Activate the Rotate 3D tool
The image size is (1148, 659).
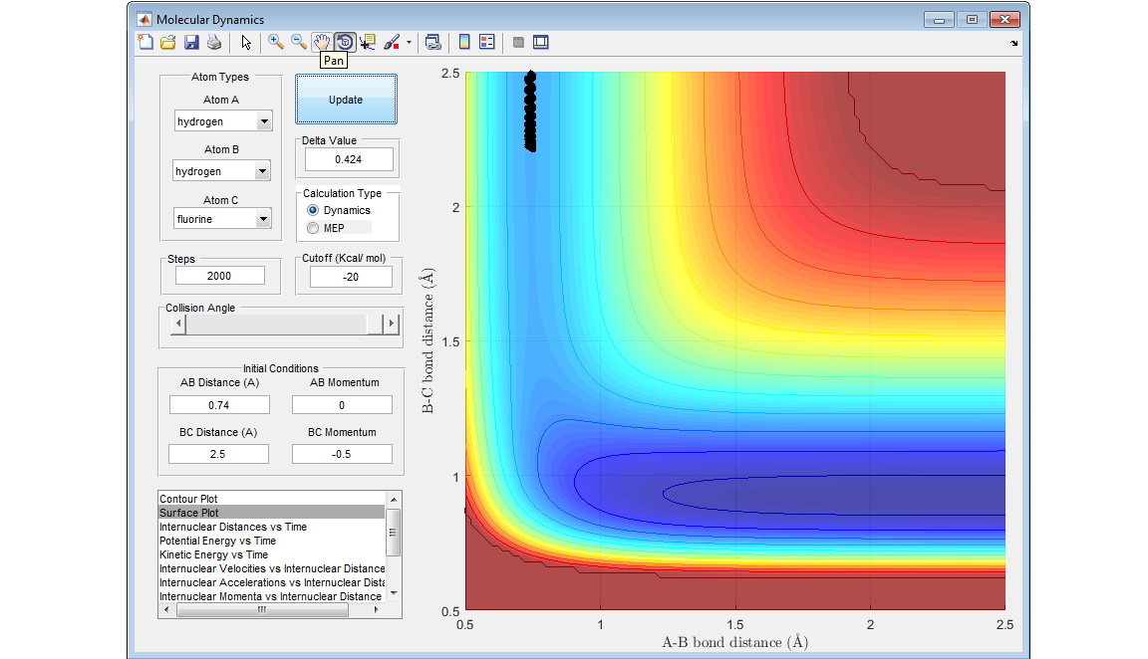coord(345,42)
